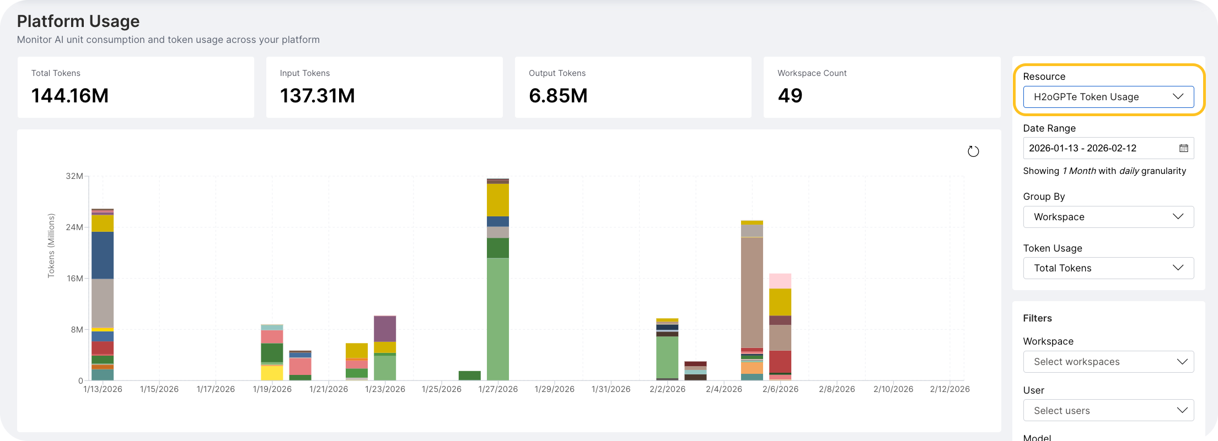Click the brown bar segment on 2/5/2026
Screen dimensions: 1218x441
point(752,292)
